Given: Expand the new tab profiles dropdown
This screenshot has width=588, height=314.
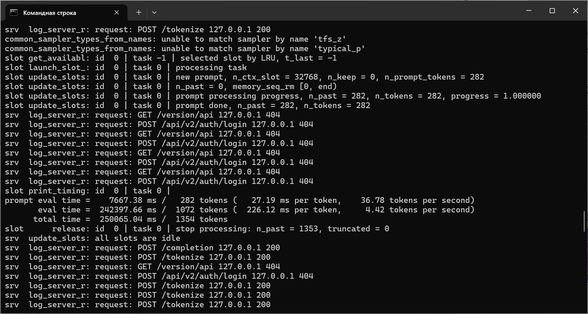Looking at the screenshot, I should click(x=154, y=13).
